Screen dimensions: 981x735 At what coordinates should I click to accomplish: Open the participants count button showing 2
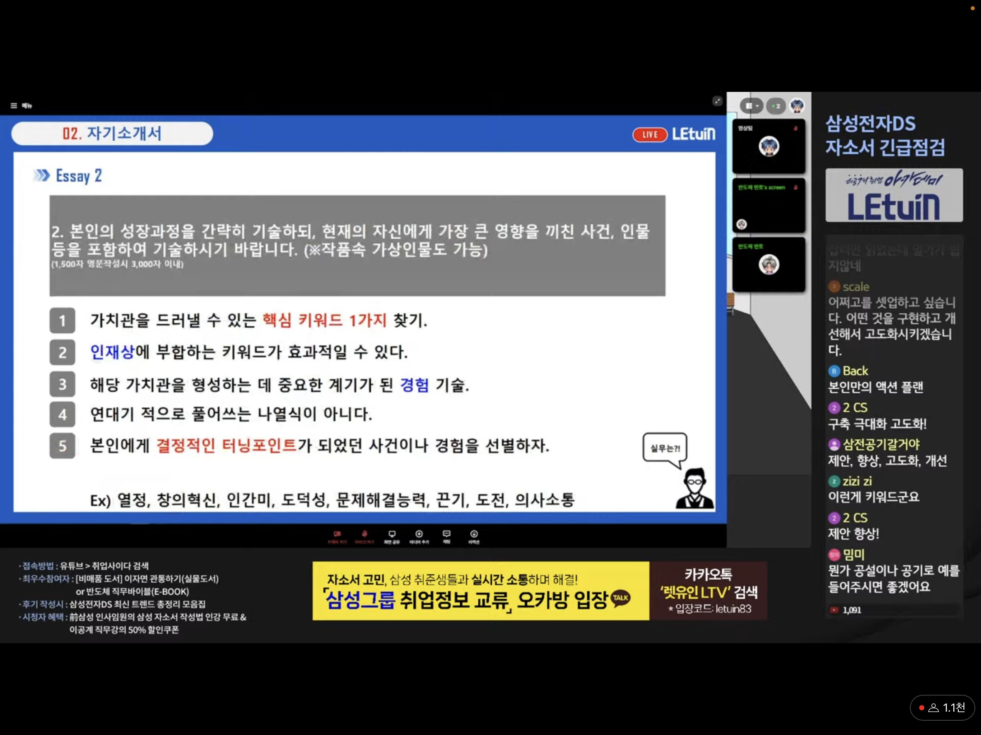coord(776,106)
